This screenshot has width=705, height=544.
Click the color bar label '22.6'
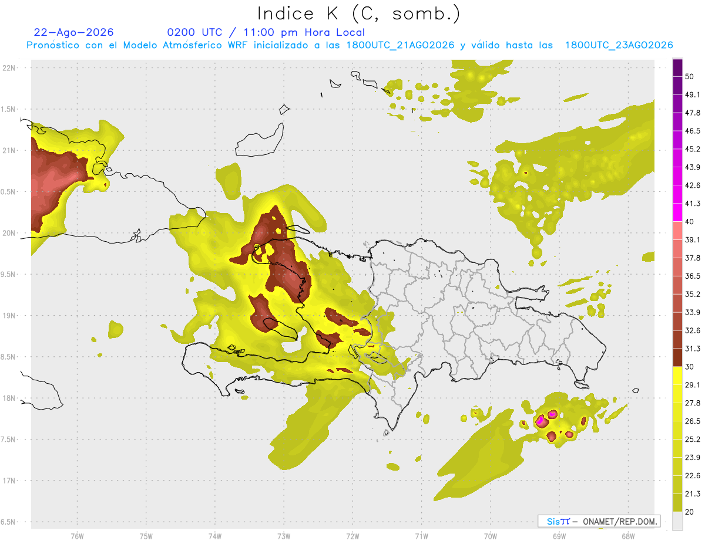point(693,476)
